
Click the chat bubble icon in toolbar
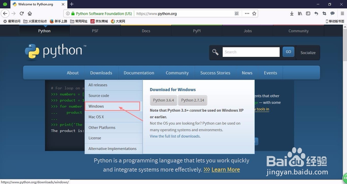(332, 14)
